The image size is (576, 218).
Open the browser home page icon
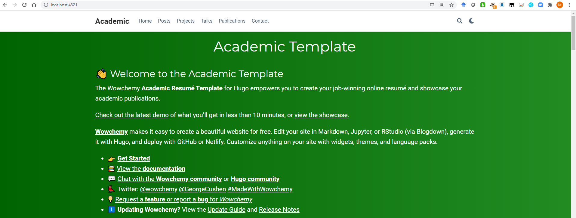pos(34,5)
